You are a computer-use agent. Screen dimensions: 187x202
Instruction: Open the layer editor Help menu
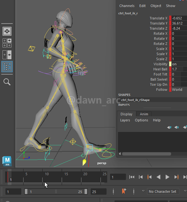click(x=157, y=120)
